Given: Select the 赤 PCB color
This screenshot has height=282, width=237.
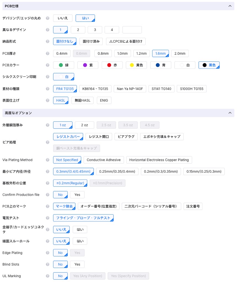Looking at the screenshot, I should 112,65.
